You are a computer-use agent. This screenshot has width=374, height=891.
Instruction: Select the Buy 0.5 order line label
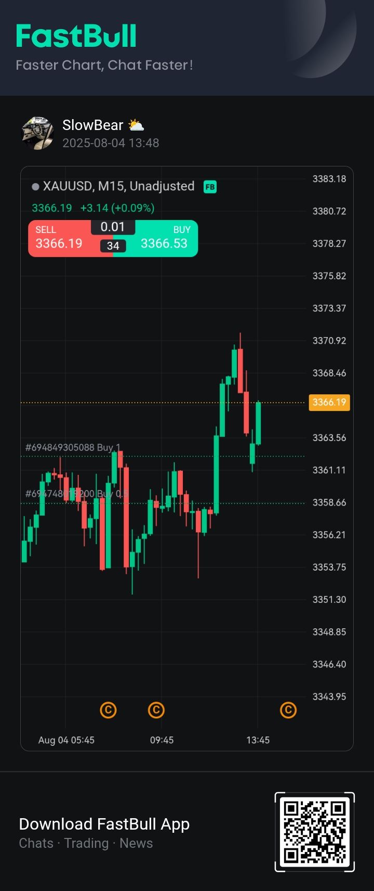[x=77, y=494]
